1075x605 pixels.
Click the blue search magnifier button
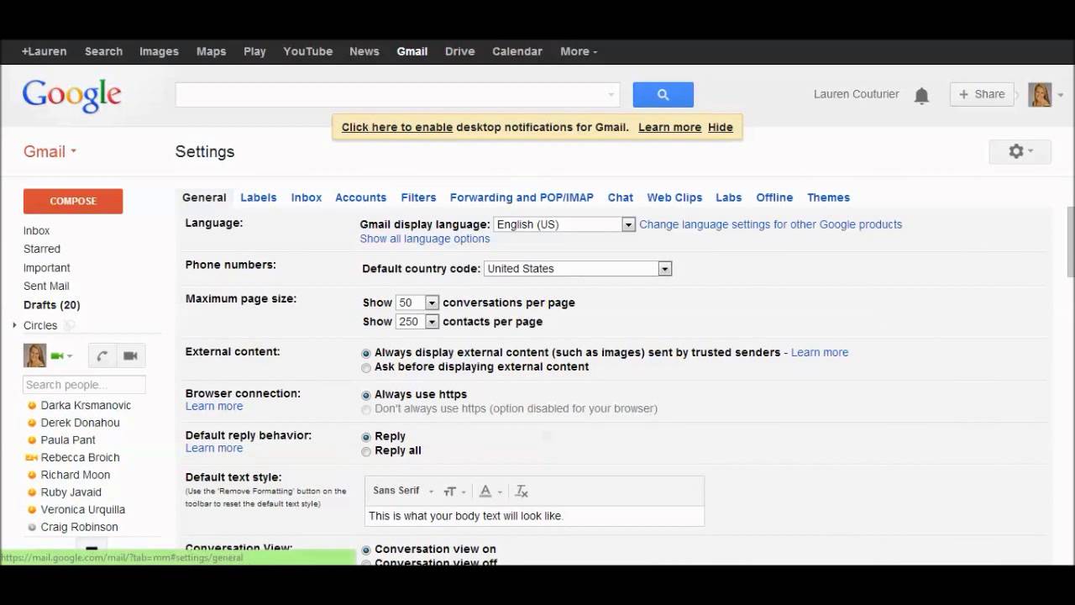tap(663, 95)
